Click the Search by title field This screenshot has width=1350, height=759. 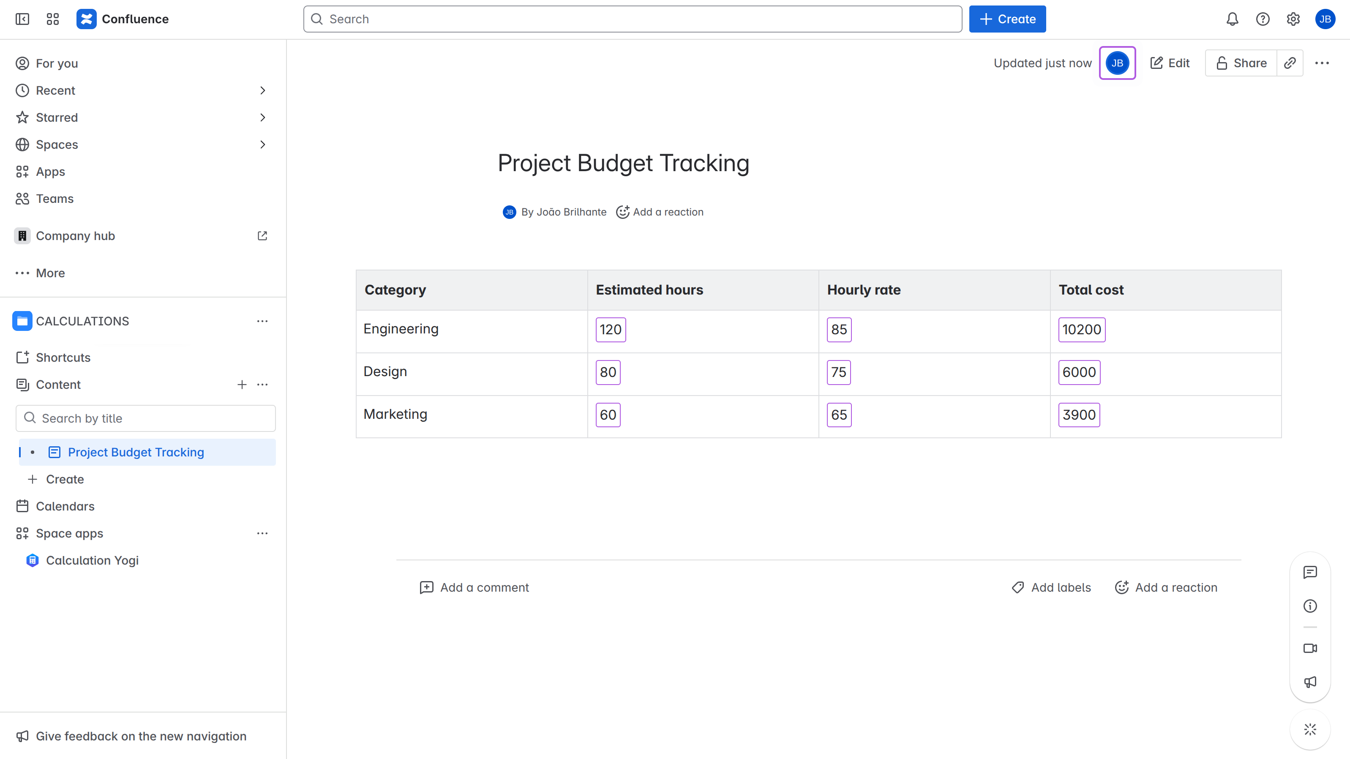point(146,418)
